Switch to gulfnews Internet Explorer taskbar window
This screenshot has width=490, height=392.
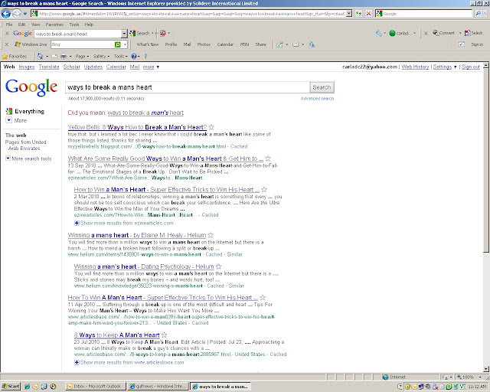(x=158, y=387)
